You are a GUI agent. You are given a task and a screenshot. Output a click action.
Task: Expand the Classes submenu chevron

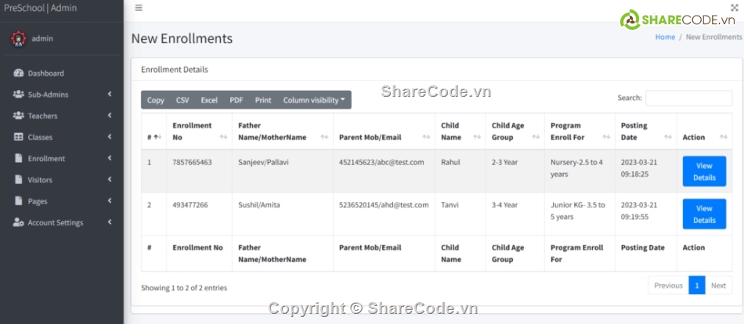coord(110,137)
